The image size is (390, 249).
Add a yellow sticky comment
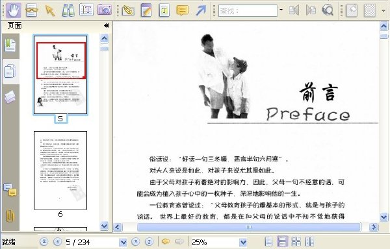pos(182,10)
